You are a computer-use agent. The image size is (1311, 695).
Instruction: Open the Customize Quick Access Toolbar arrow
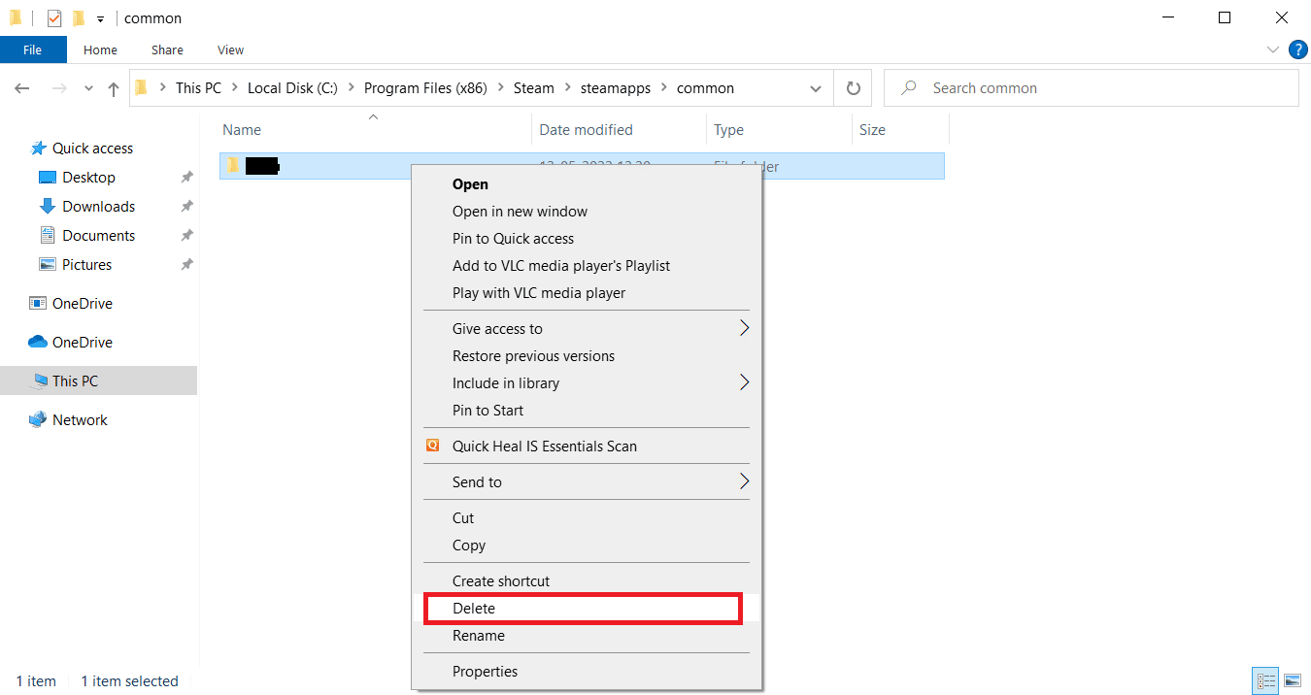coord(100,18)
